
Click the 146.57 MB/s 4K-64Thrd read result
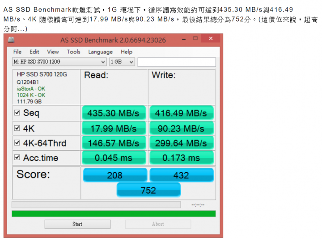114,143
